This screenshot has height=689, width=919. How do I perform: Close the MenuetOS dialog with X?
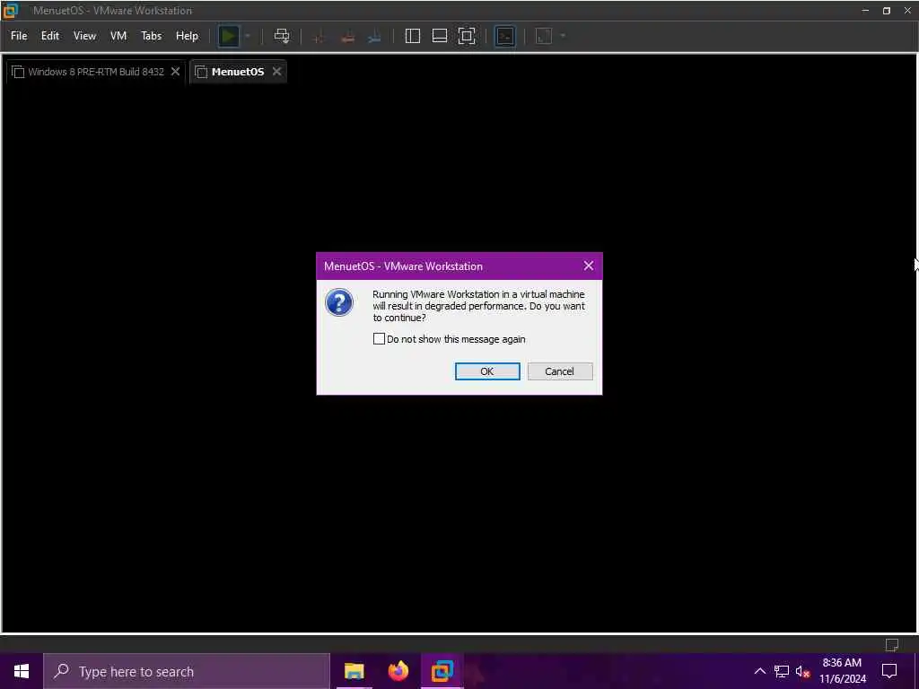[589, 266]
